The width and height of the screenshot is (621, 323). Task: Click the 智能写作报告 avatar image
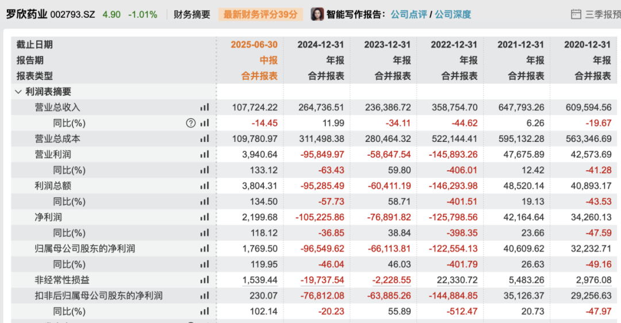(x=317, y=14)
